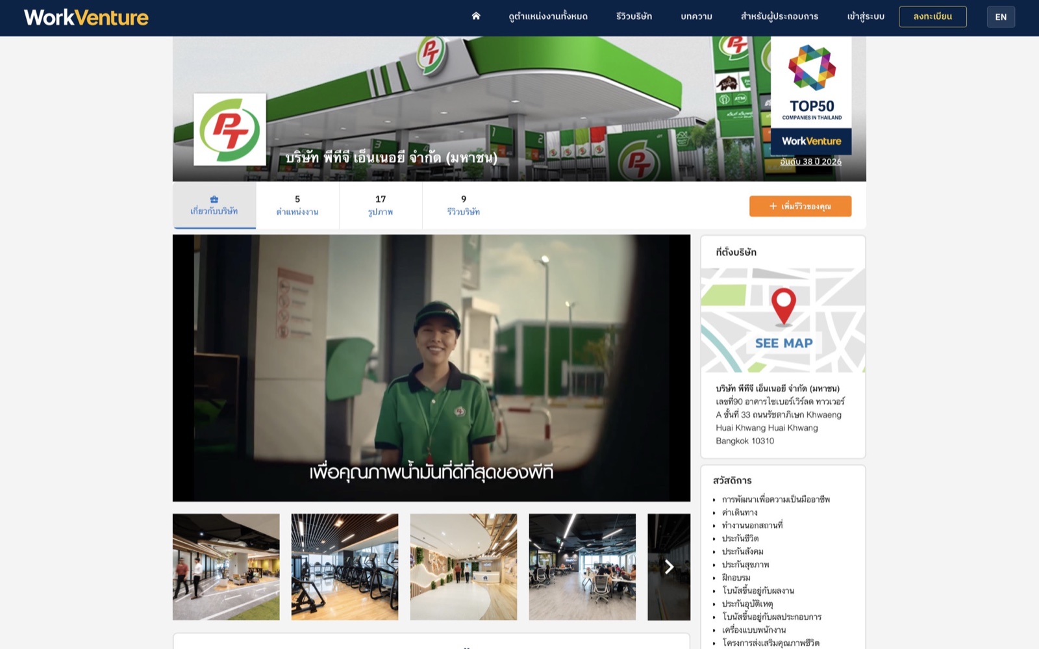The image size is (1039, 649).
Task: Click the ค่าเดินทาง benefit item
Action: (x=740, y=513)
